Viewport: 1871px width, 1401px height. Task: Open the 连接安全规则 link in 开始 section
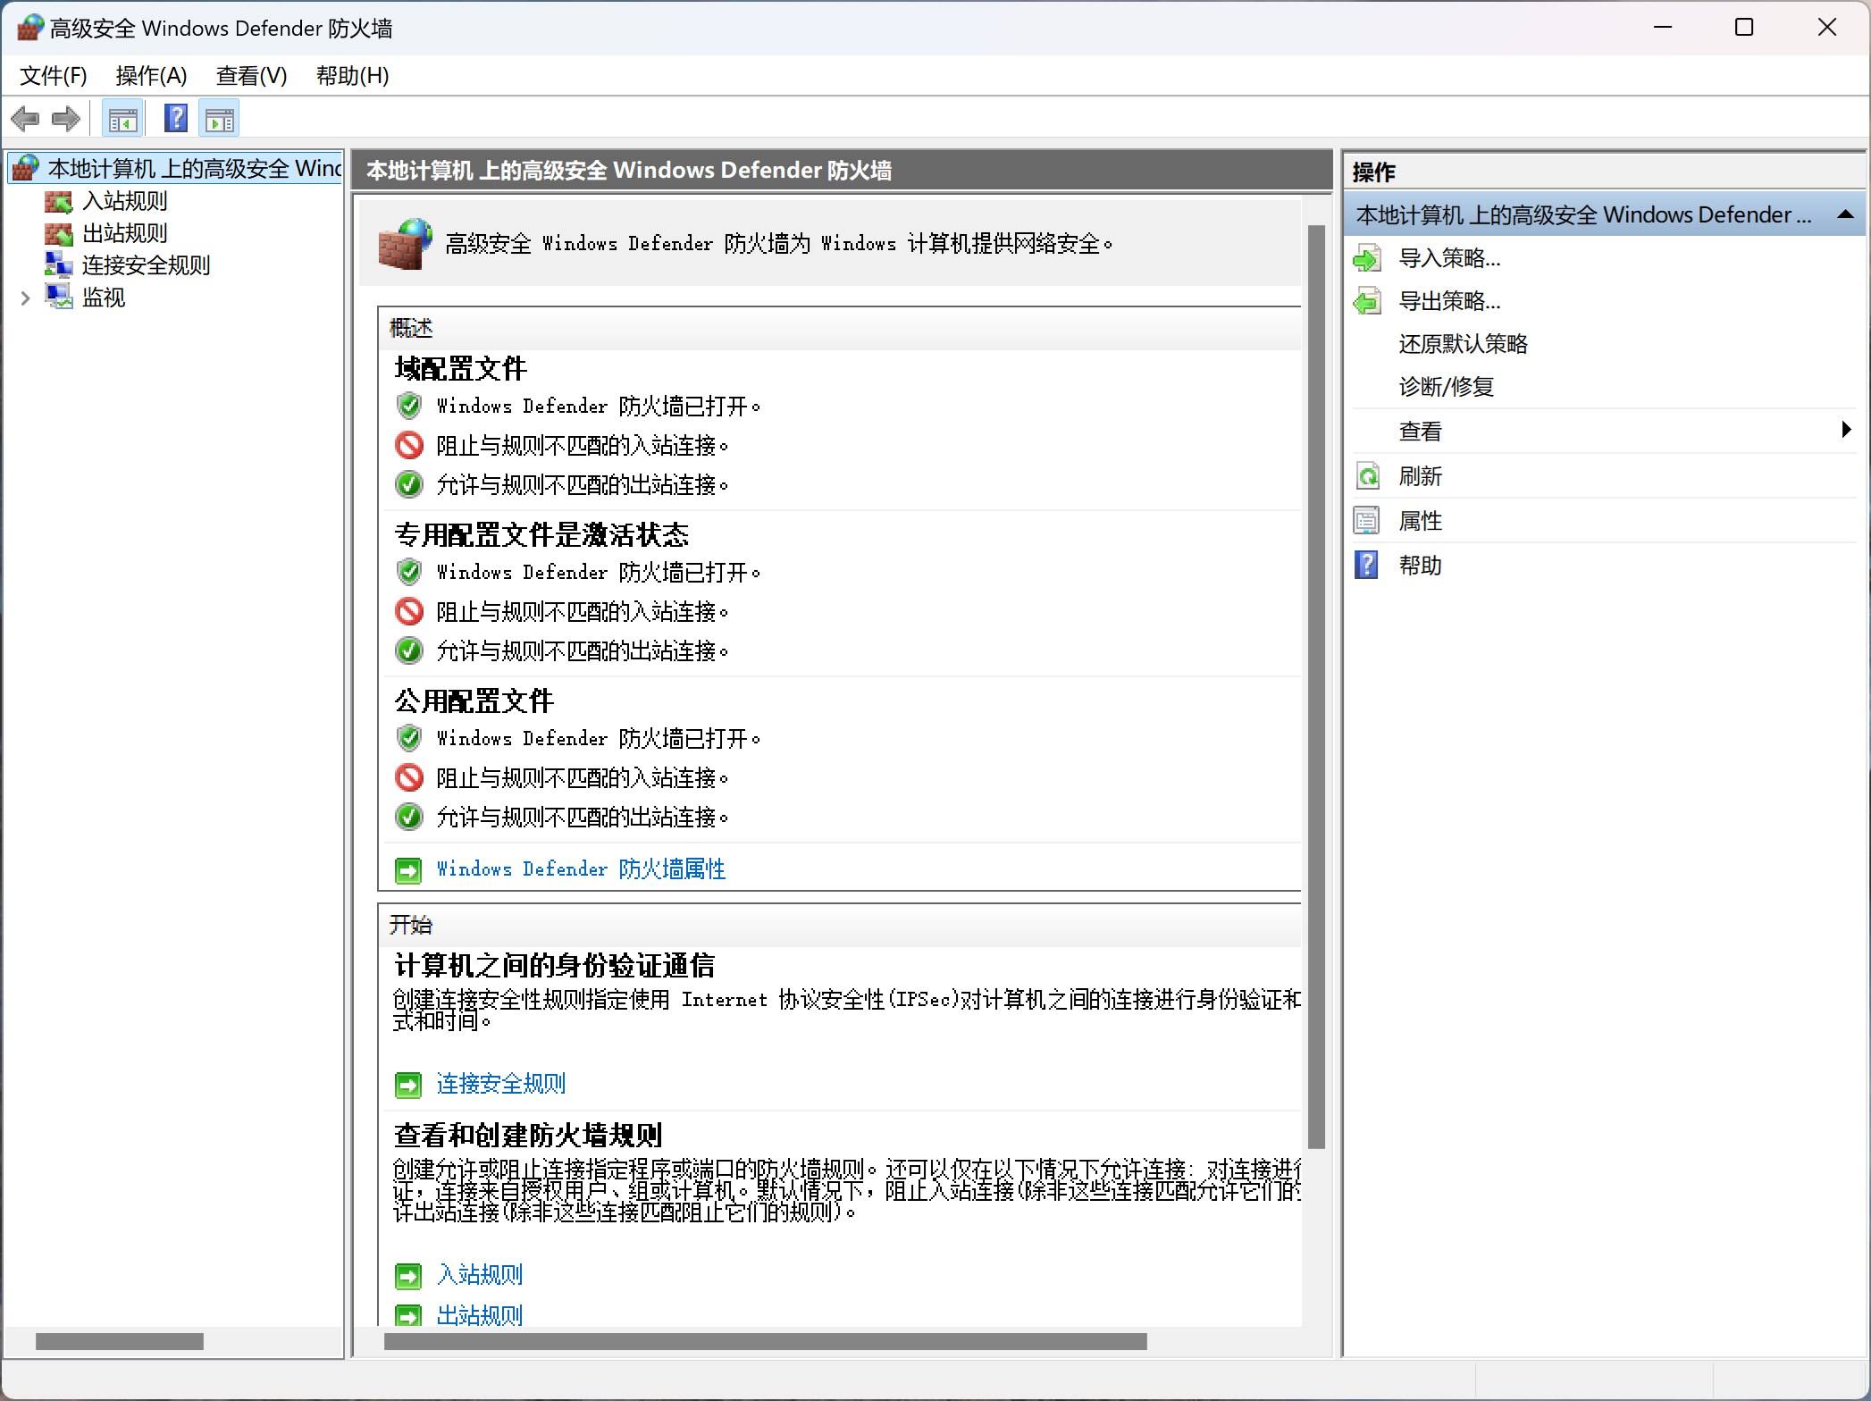click(501, 1084)
